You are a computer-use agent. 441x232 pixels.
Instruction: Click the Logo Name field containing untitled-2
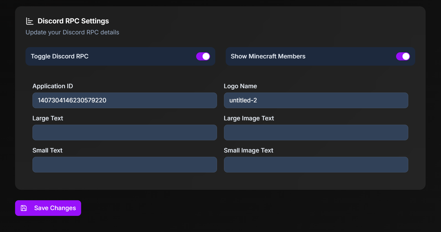(x=316, y=101)
